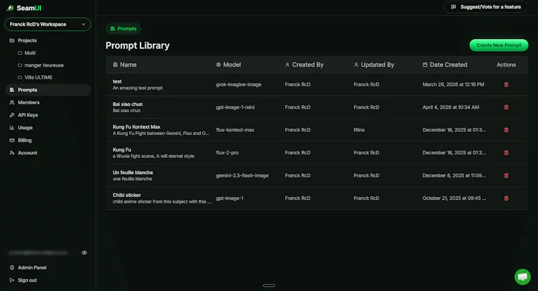Screen dimensions: 538x291
Task: Click the blurred email address in sidebar
Action: click(x=38, y=253)
